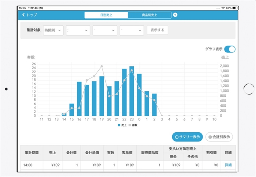
Task: Check the Wi-Fi status icon
Action: pyautogui.click(x=223, y=8)
